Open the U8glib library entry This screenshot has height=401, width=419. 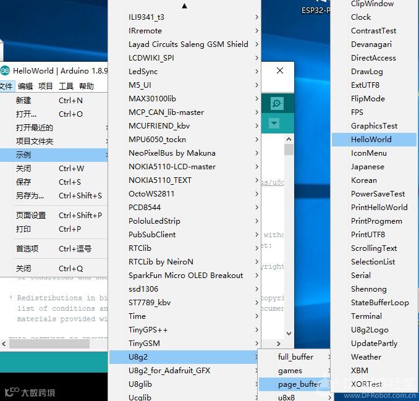pos(184,384)
